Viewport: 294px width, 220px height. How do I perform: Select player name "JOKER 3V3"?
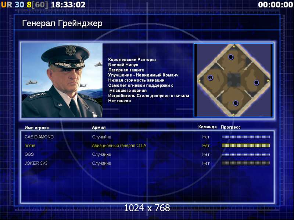36,163
